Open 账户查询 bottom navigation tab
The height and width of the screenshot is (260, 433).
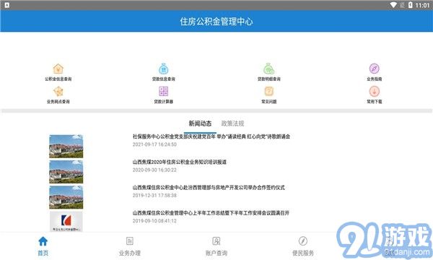(x=216, y=246)
